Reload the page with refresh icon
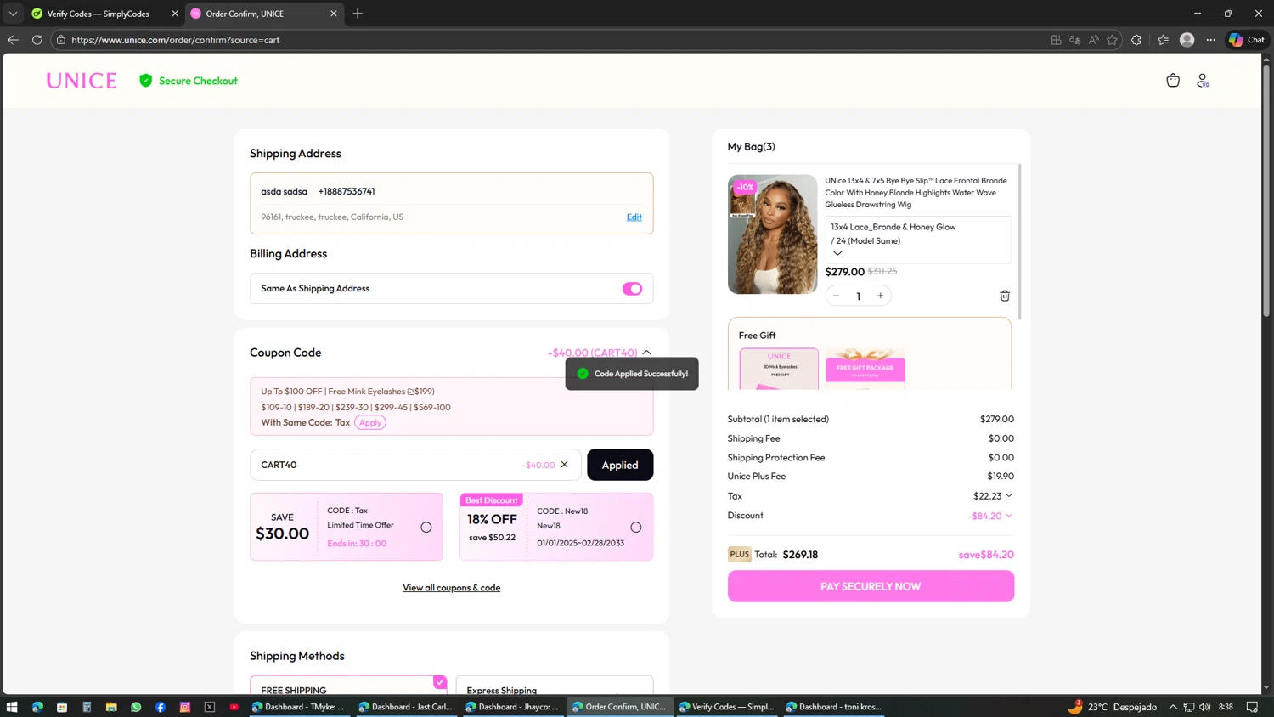 37,40
